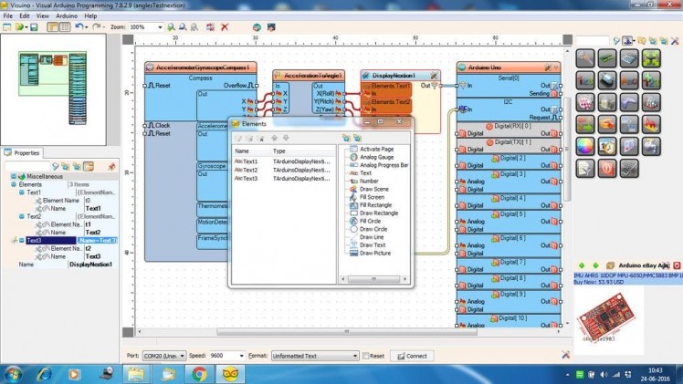The height and width of the screenshot is (384, 683).
Task: Open the View menu
Action: coord(43,16)
